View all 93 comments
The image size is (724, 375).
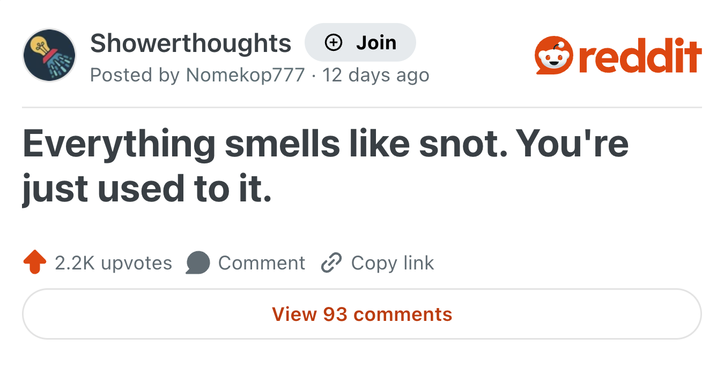coord(361,314)
